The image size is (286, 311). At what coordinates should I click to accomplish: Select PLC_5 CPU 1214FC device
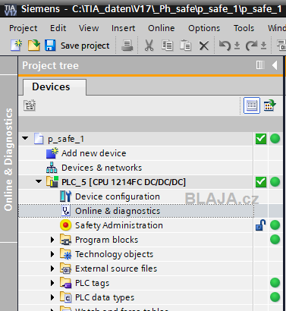tap(124, 182)
